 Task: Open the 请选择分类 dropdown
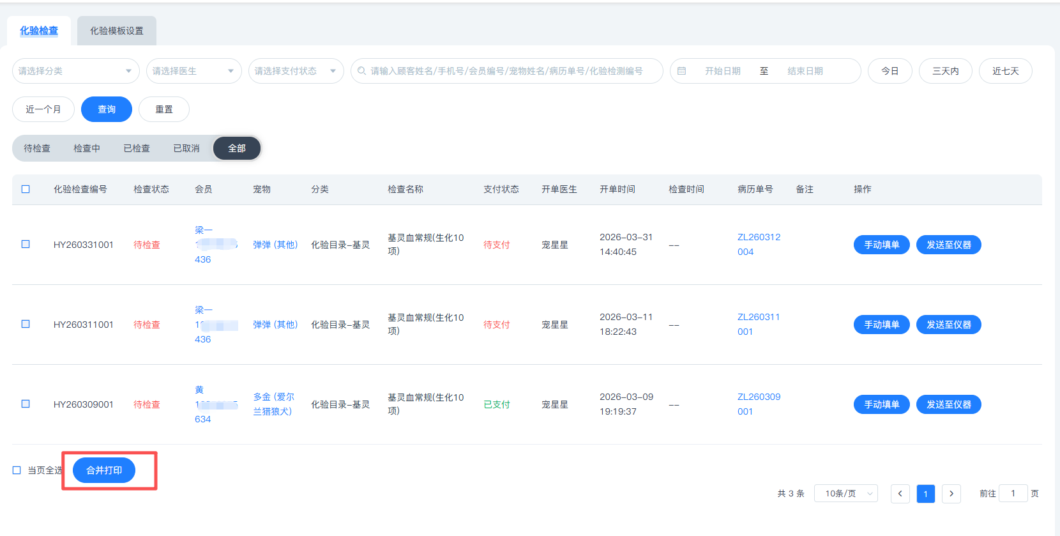pyautogui.click(x=75, y=71)
